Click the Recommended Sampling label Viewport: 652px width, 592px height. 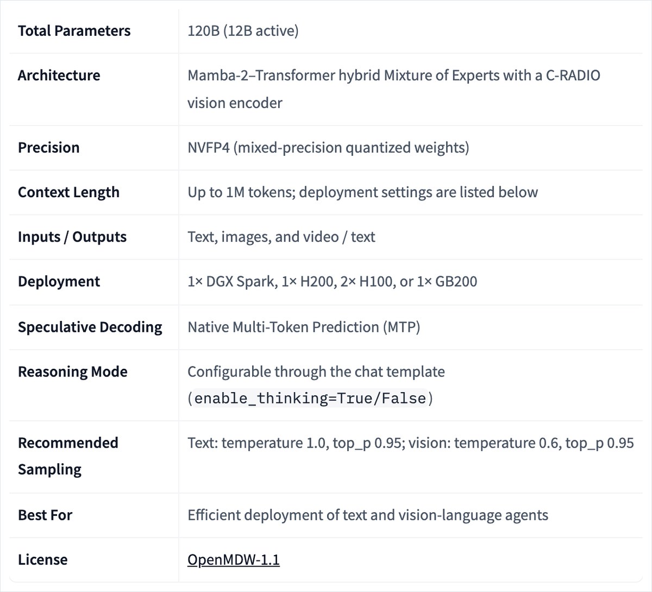tap(68, 456)
